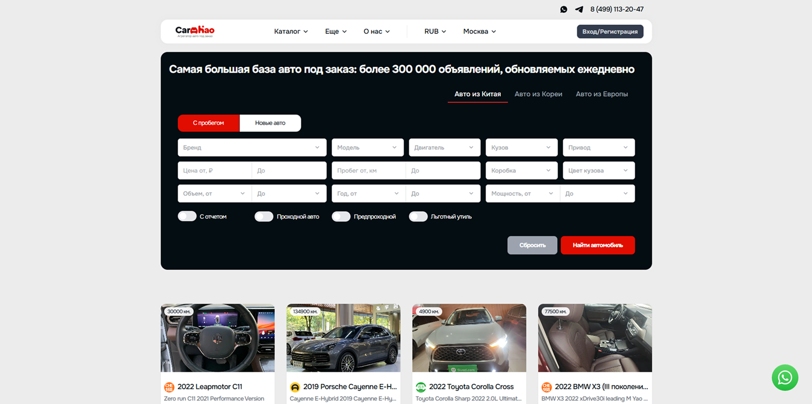This screenshot has height=404, width=812.
Task: Click source icon beside Toyota Corolla Cross
Action: click(420, 387)
